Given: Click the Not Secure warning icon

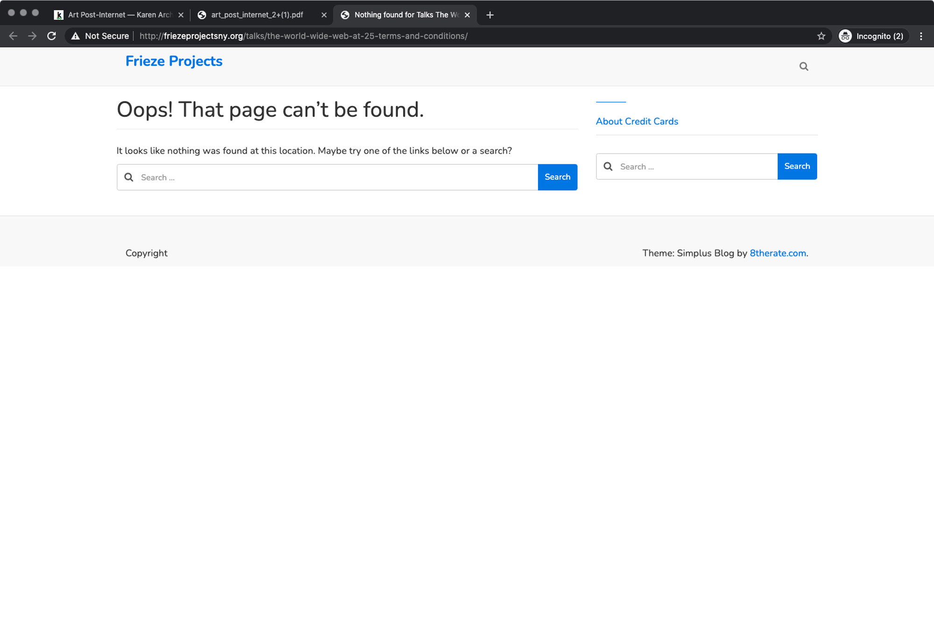Looking at the screenshot, I should click(76, 36).
